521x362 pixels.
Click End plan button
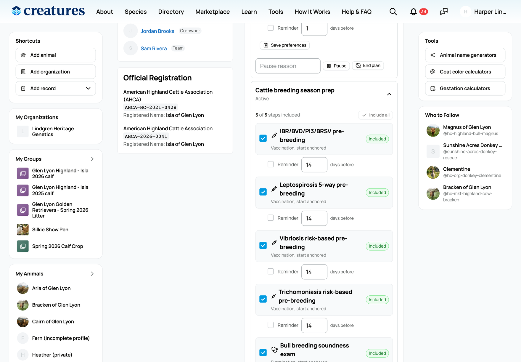point(368,65)
